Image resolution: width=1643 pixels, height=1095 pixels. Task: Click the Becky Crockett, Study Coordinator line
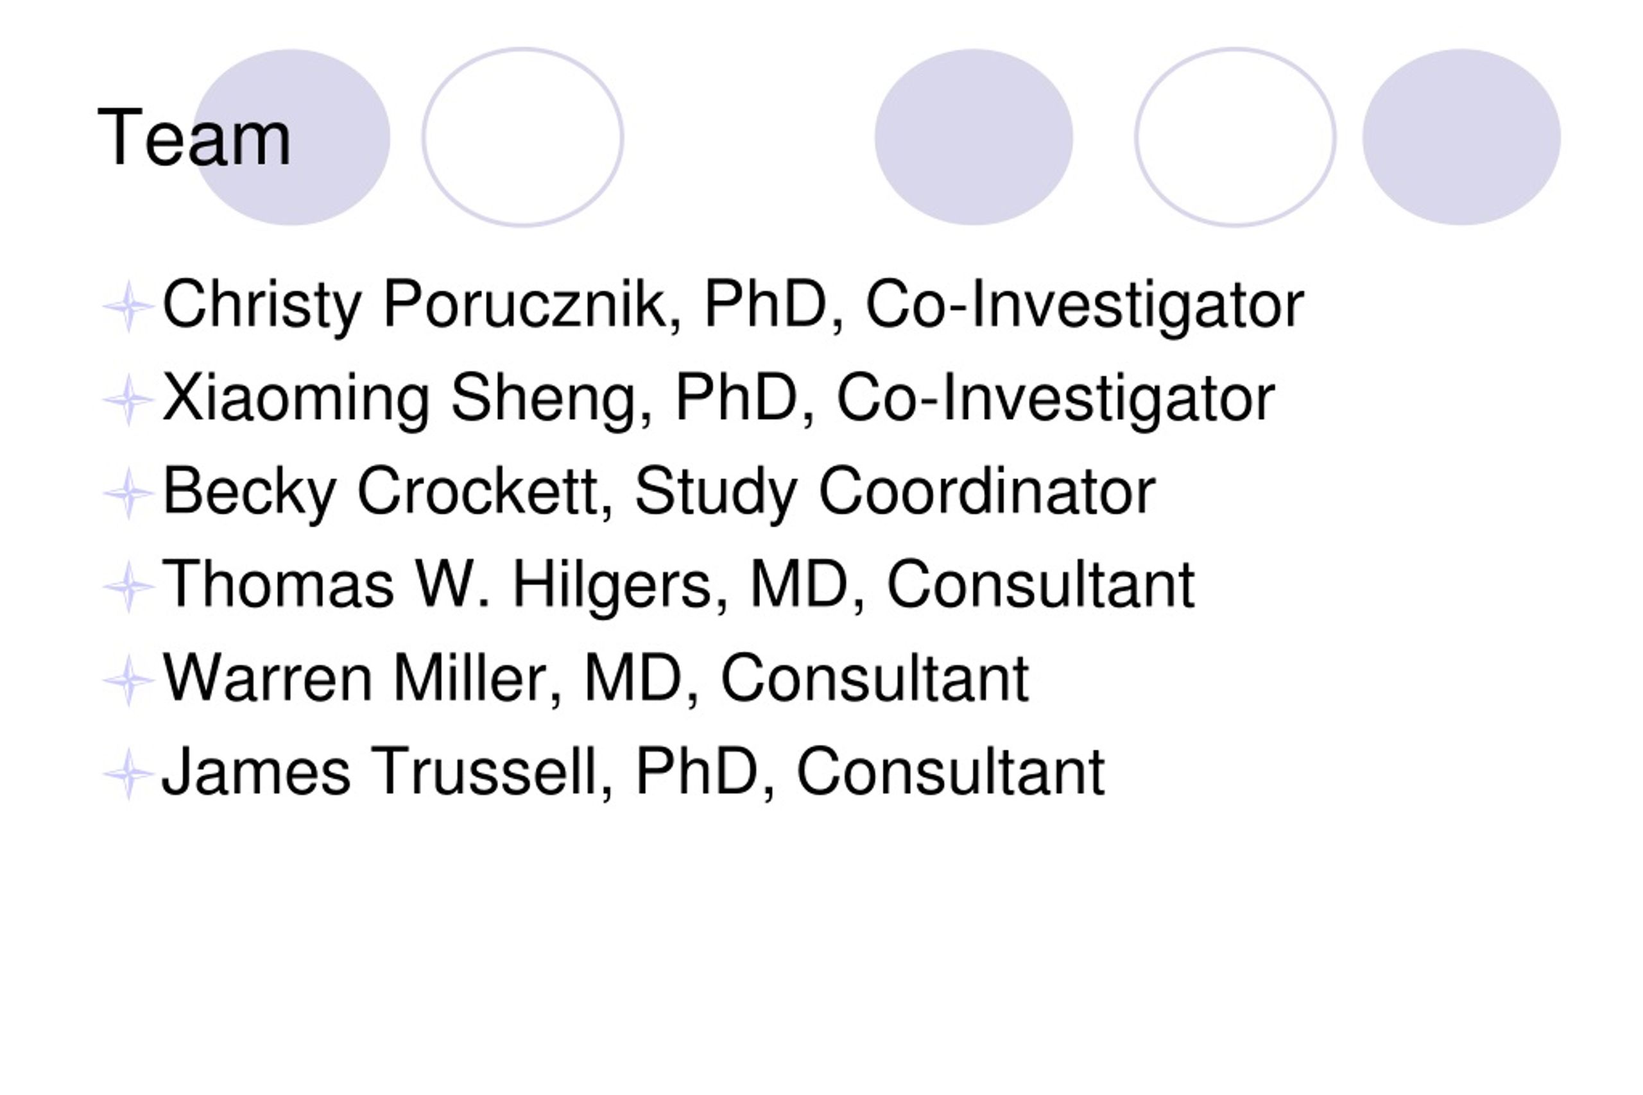pyautogui.click(x=658, y=492)
